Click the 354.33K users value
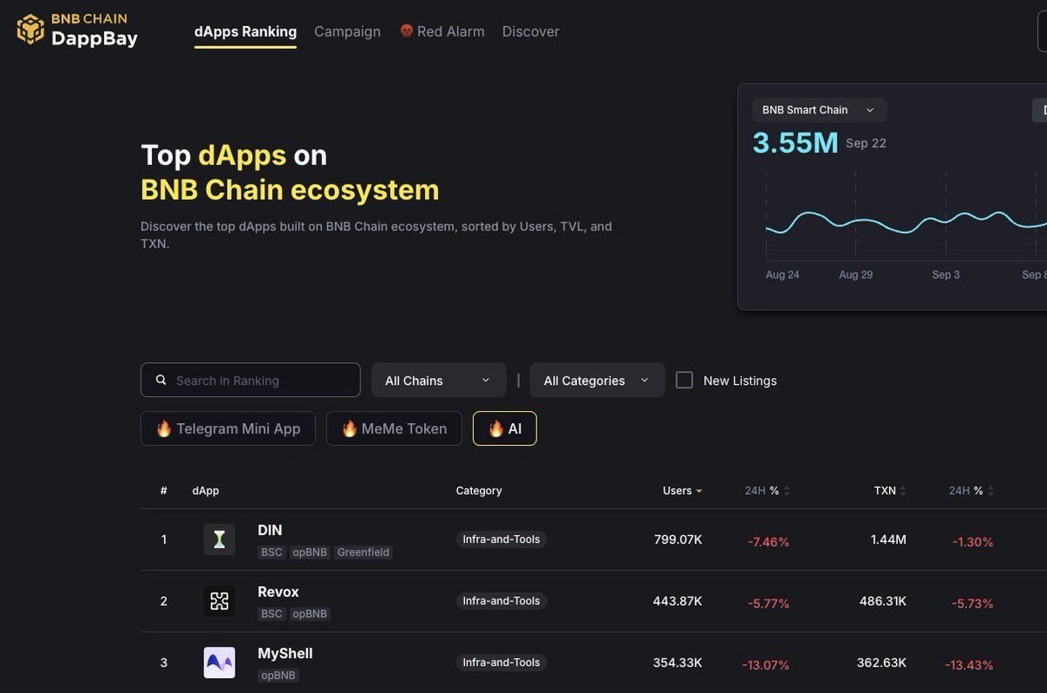 (677, 662)
